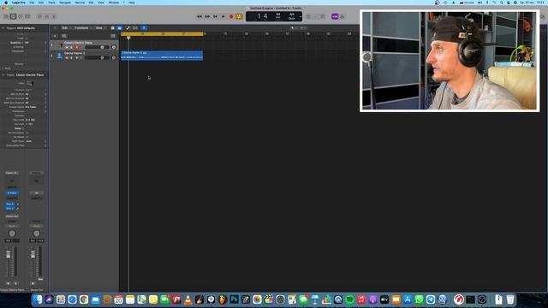Select the blue Demo Name 2 audio region
This screenshot has height=308, width=548.
162,56
